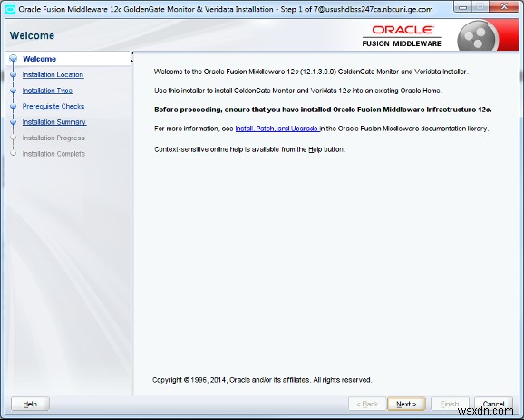
Task: Minimize the installer window
Action: pyautogui.click(x=463, y=7)
